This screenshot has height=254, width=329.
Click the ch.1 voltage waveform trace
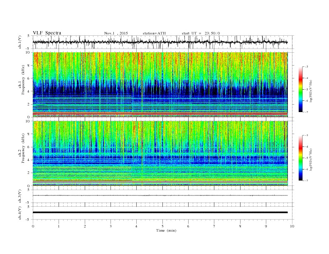160,42
